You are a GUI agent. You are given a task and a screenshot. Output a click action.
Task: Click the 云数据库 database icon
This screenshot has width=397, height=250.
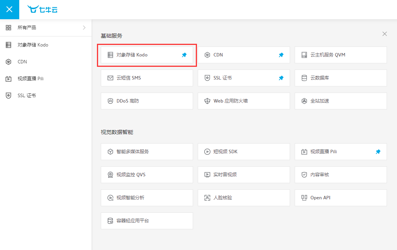pos(304,78)
